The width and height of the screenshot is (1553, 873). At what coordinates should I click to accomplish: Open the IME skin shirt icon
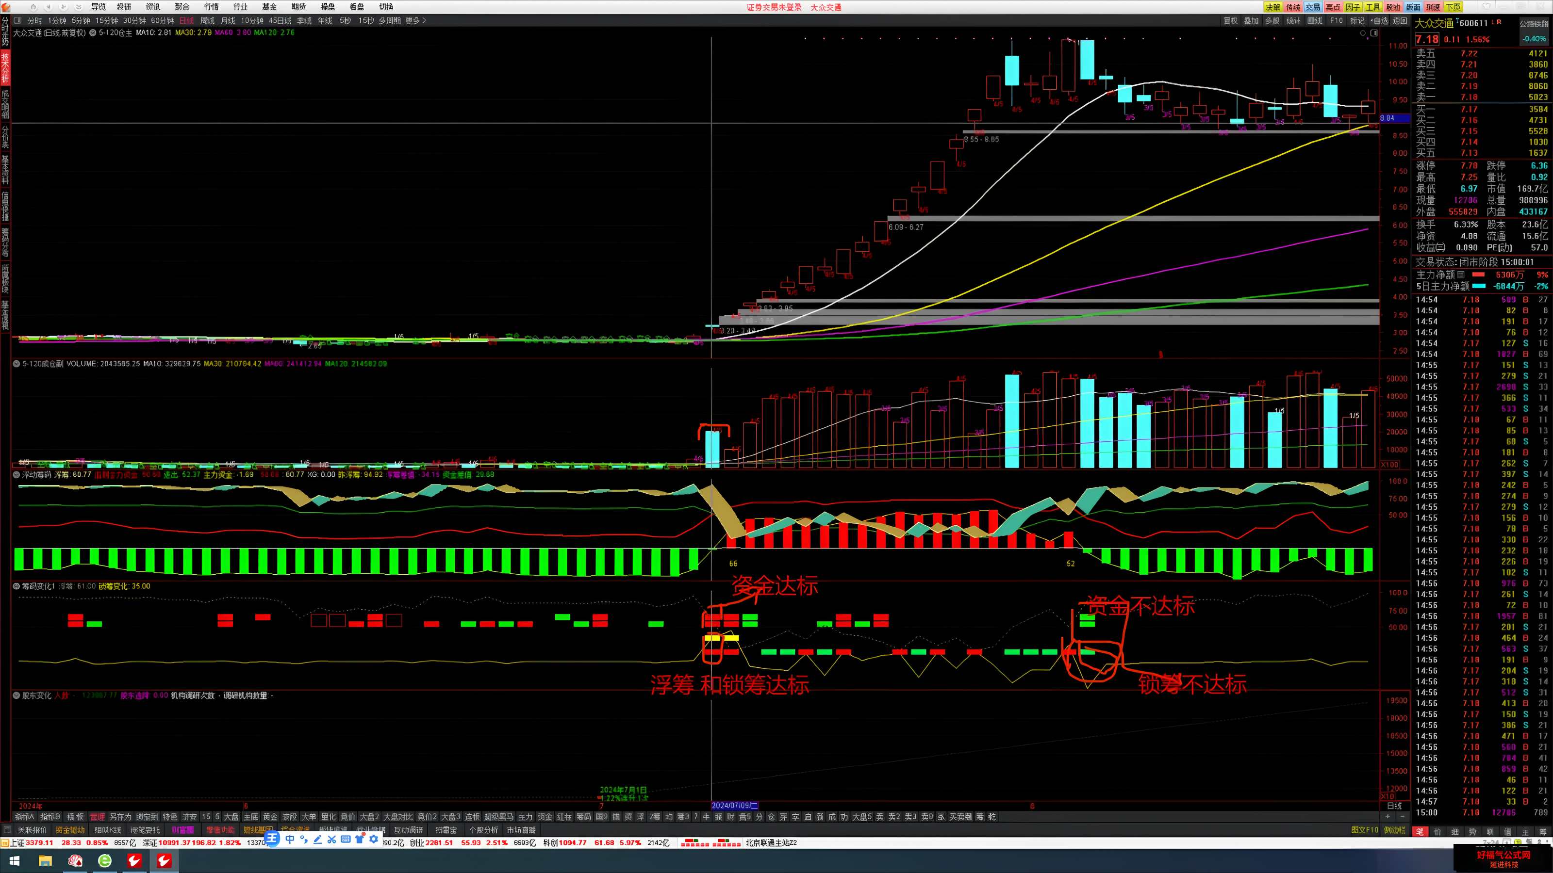[360, 839]
